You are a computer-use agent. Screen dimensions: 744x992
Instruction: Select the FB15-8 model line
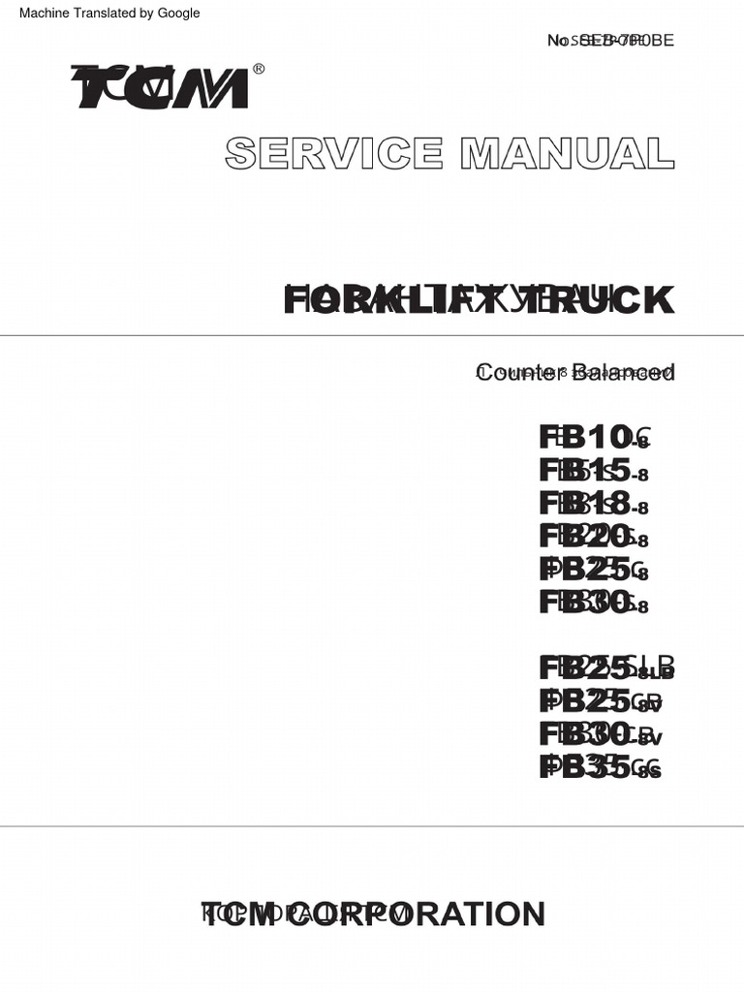[594, 471]
